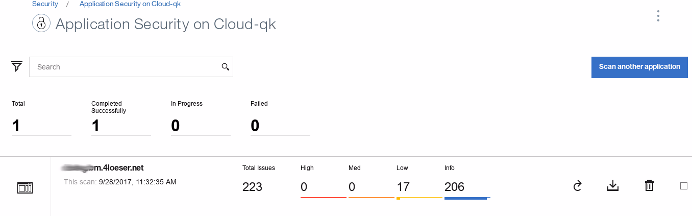
Task: Click the lock icon beside title
Action: (41, 23)
